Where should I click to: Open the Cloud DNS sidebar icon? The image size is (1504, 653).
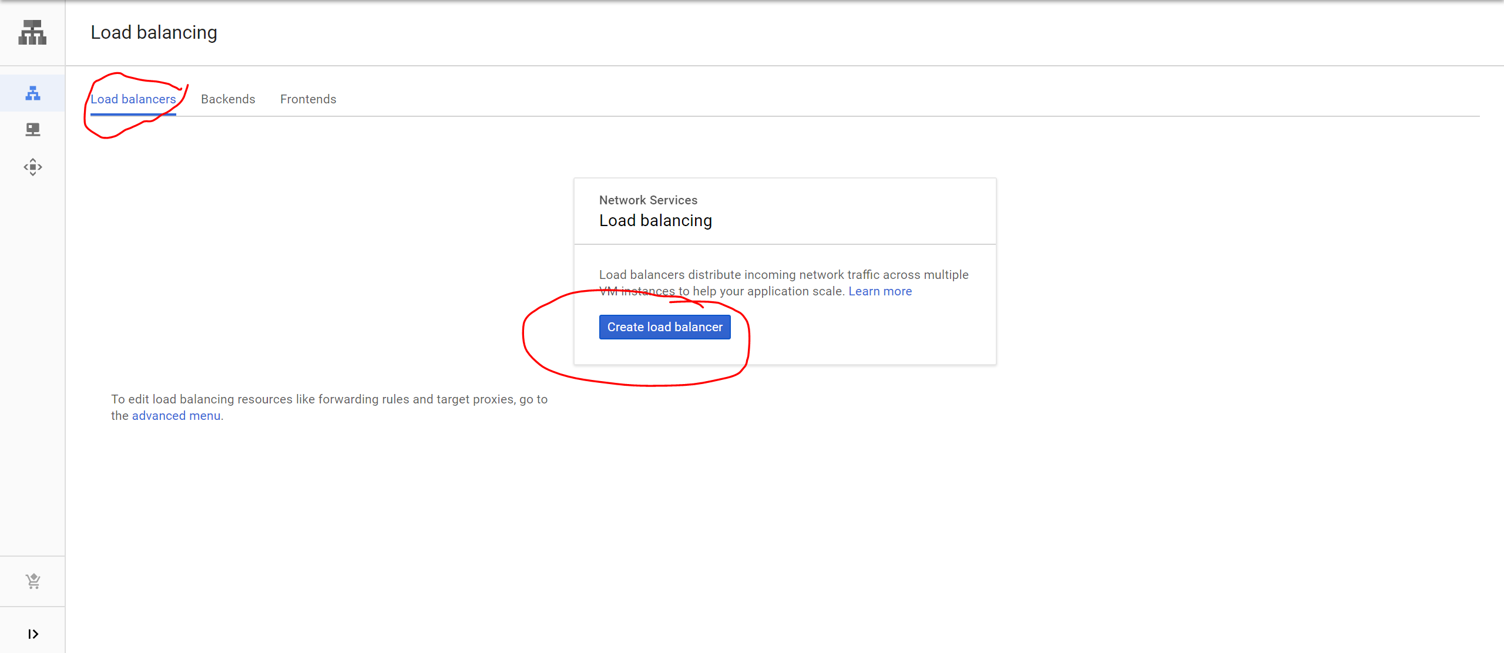pos(33,130)
